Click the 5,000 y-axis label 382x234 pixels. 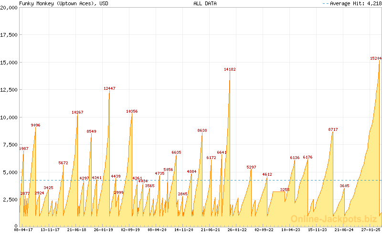point(10,172)
